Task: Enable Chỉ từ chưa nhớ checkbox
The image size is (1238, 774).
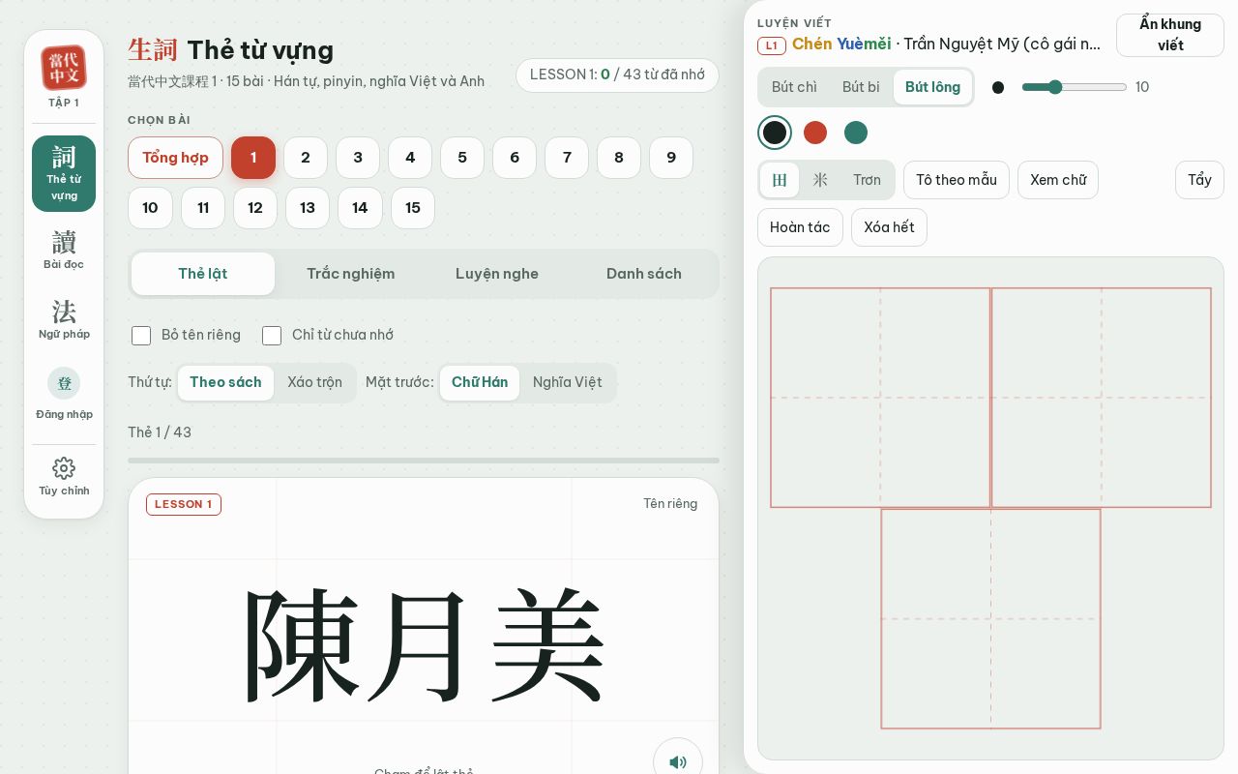Action: pos(272,336)
